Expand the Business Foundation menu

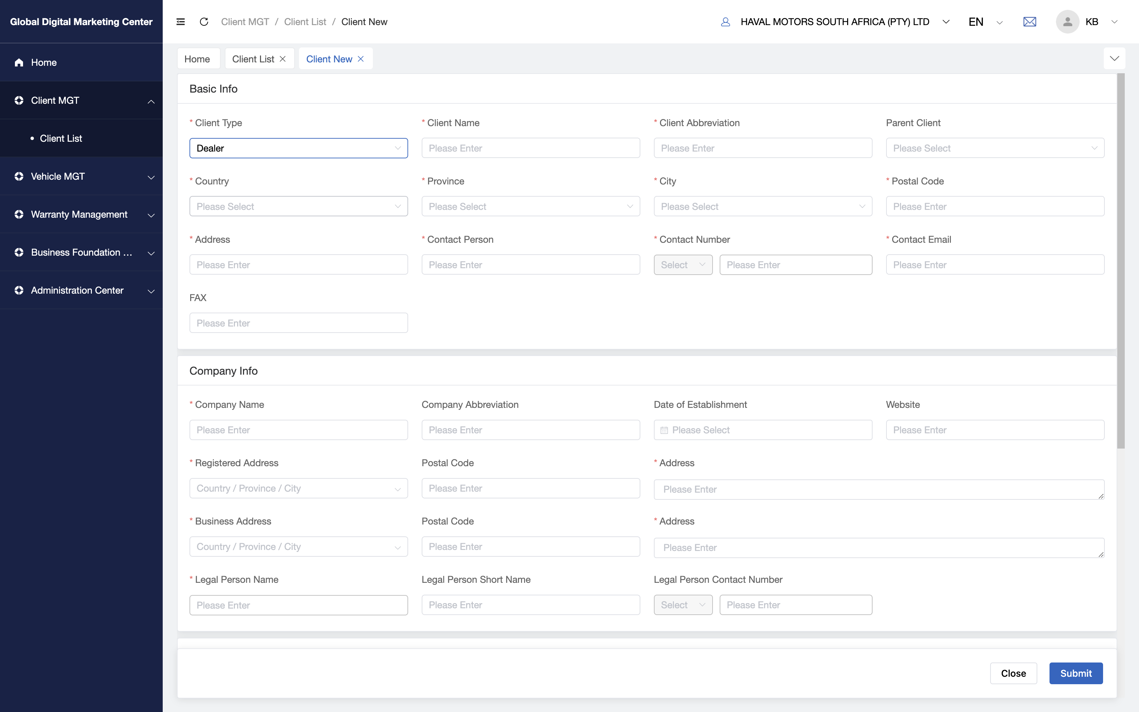click(x=151, y=253)
